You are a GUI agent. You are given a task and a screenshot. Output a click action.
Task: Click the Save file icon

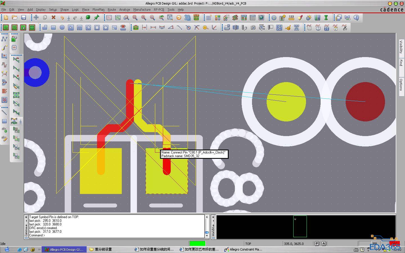click(x=24, y=18)
